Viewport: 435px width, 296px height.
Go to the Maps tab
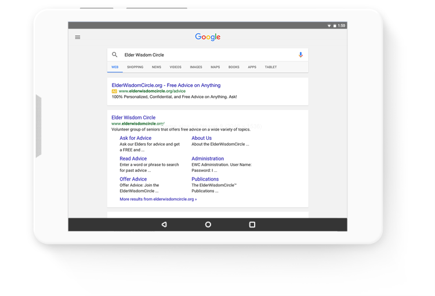[x=215, y=67]
